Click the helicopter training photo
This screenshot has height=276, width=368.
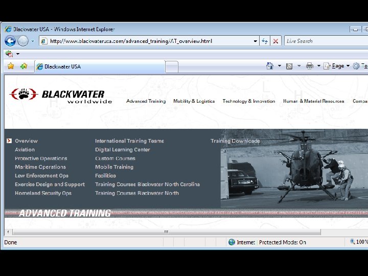coord(294,168)
